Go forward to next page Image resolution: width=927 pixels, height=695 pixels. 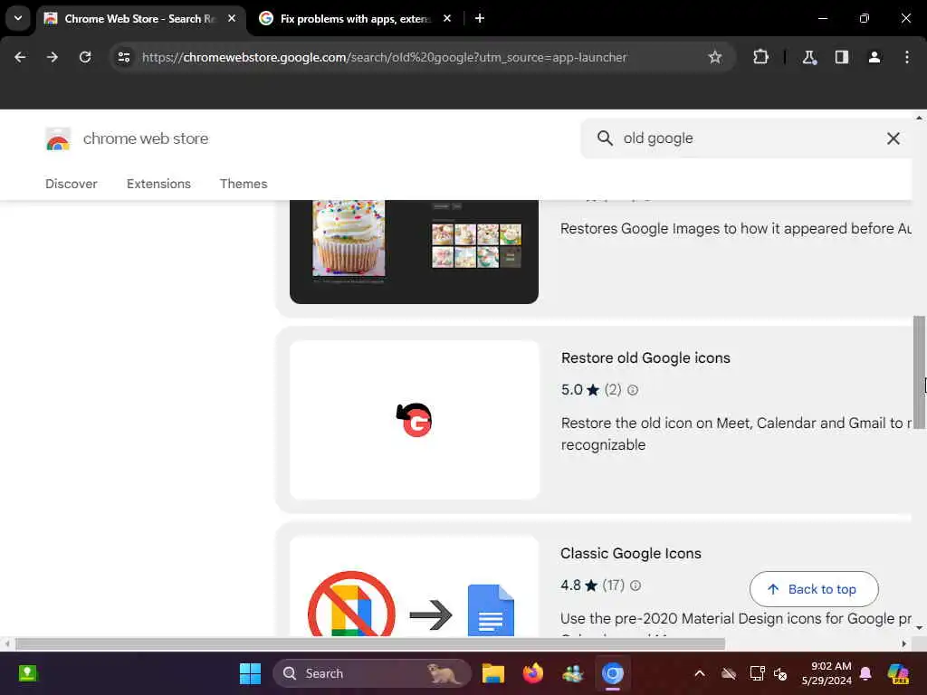click(x=52, y=57)
